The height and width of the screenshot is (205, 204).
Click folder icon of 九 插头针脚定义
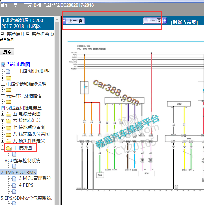tap(8, 141)
